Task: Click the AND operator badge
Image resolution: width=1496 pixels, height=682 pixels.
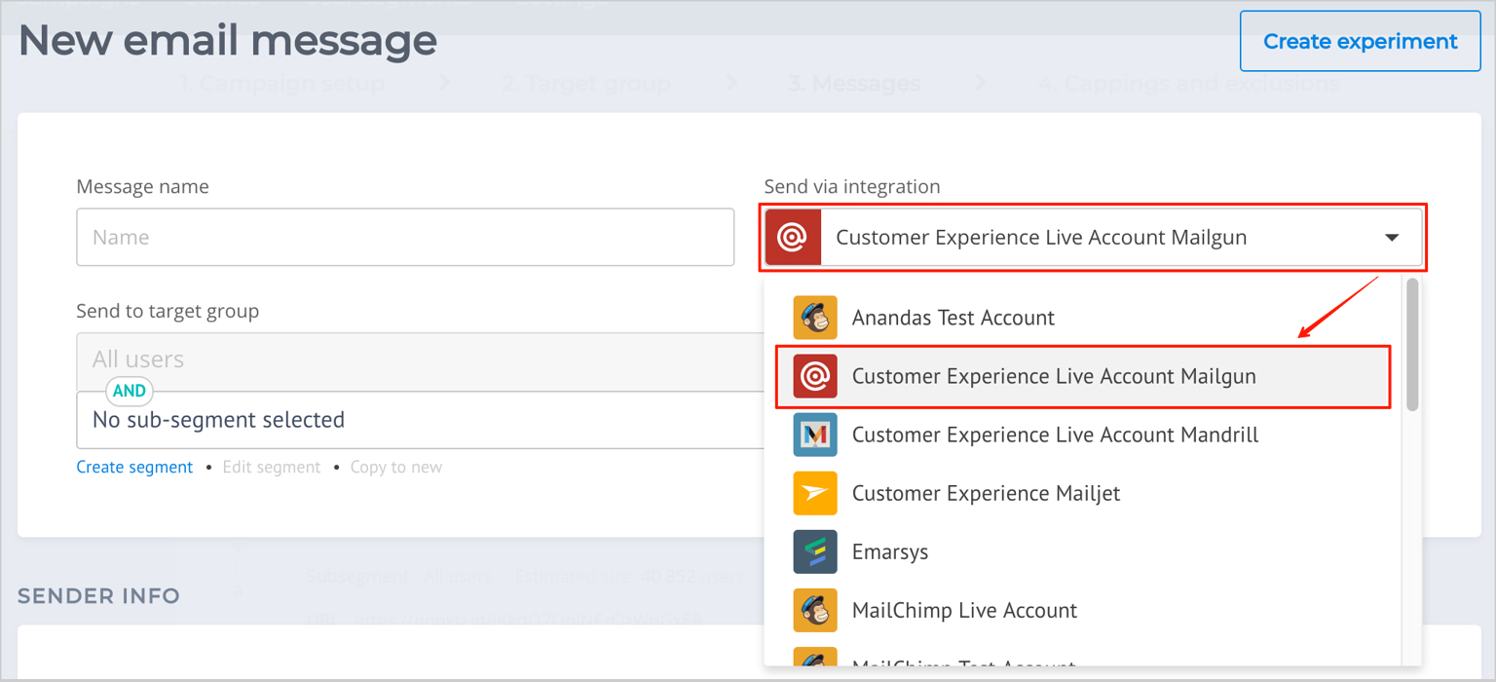Action: [x=130, y=391]
